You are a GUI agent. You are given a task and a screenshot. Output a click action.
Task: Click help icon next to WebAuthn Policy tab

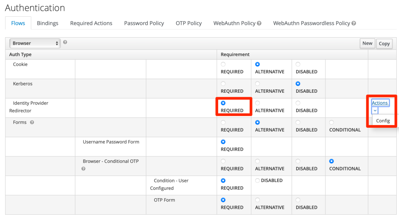(x=259, y=23)
